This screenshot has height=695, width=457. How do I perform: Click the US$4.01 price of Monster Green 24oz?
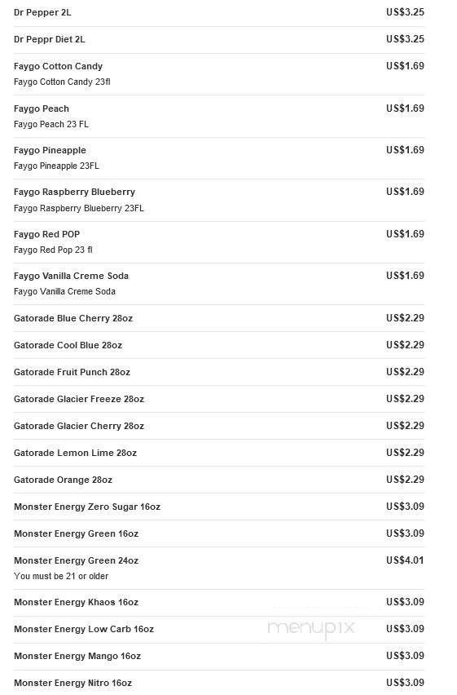point(405,560)
